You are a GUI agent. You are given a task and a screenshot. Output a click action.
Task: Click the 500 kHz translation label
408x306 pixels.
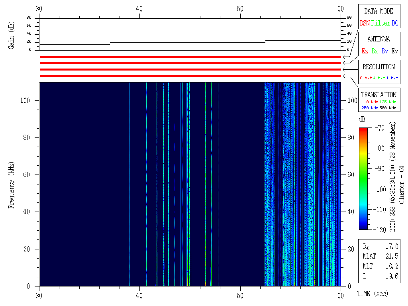pos(388,108)
